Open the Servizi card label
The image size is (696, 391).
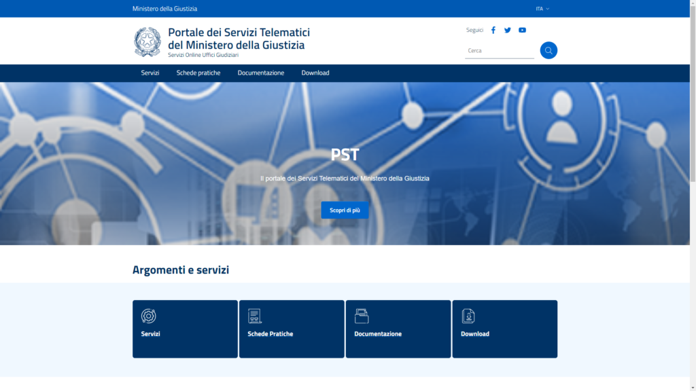[x=150, y=334]
